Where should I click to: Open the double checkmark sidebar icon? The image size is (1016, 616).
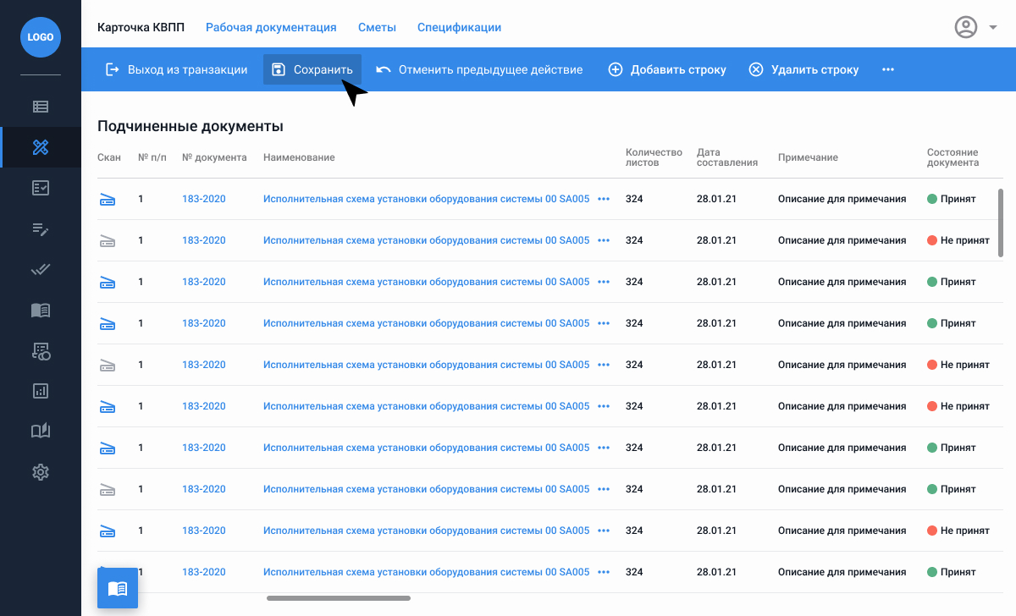(41, 269)
